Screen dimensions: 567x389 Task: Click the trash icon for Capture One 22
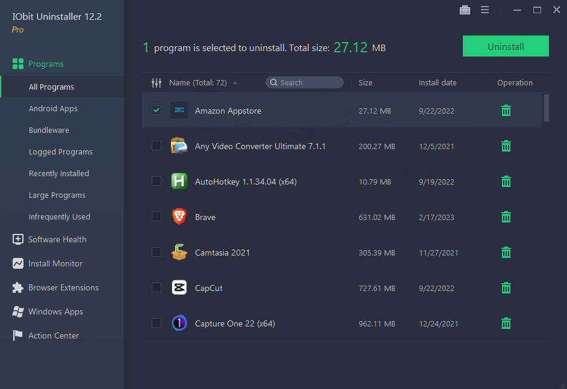coord(506,323)
